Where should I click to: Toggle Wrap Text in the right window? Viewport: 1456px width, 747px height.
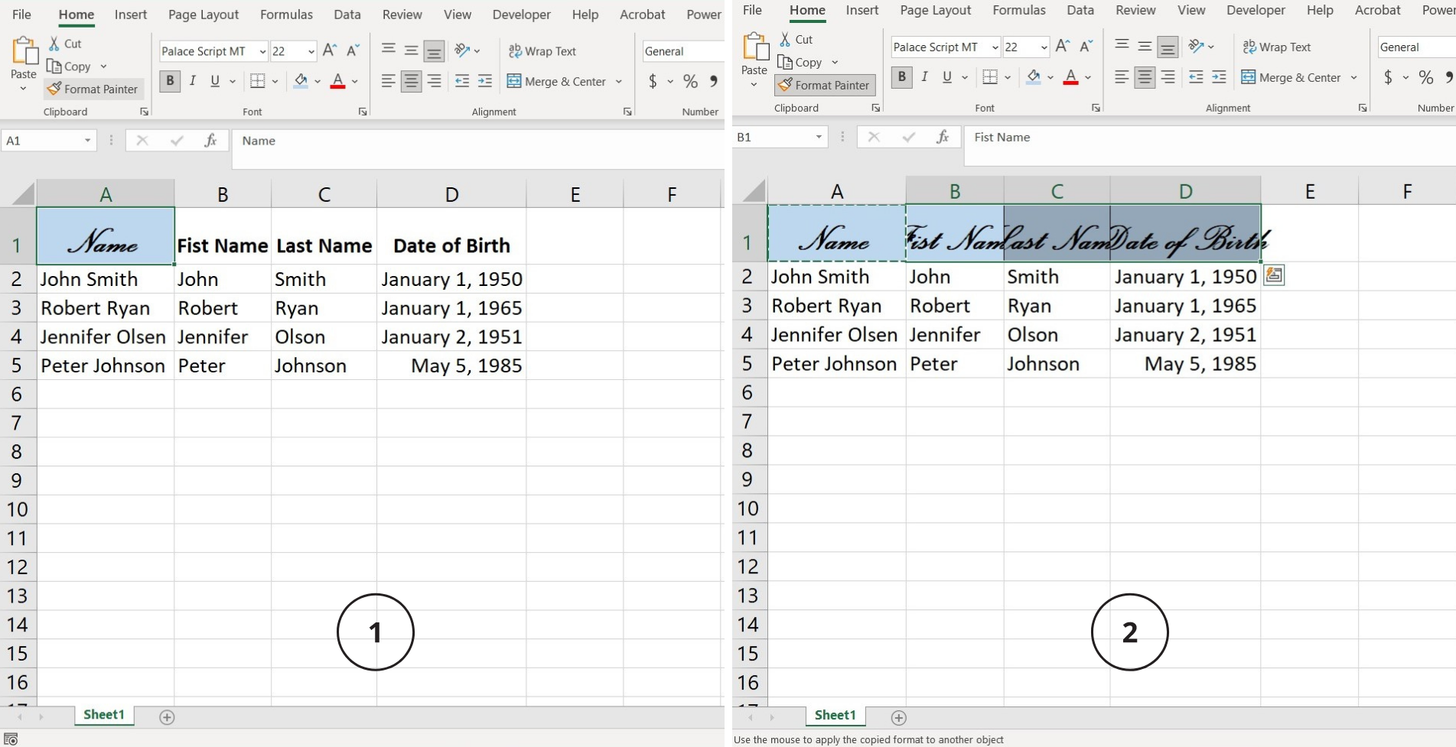coord(1276,47)
